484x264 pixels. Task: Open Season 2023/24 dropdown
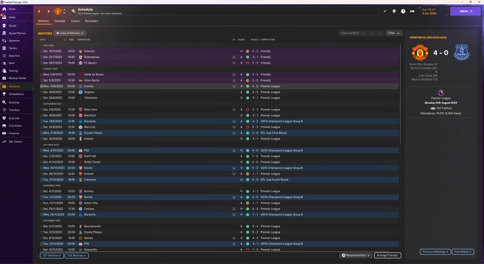352,33
